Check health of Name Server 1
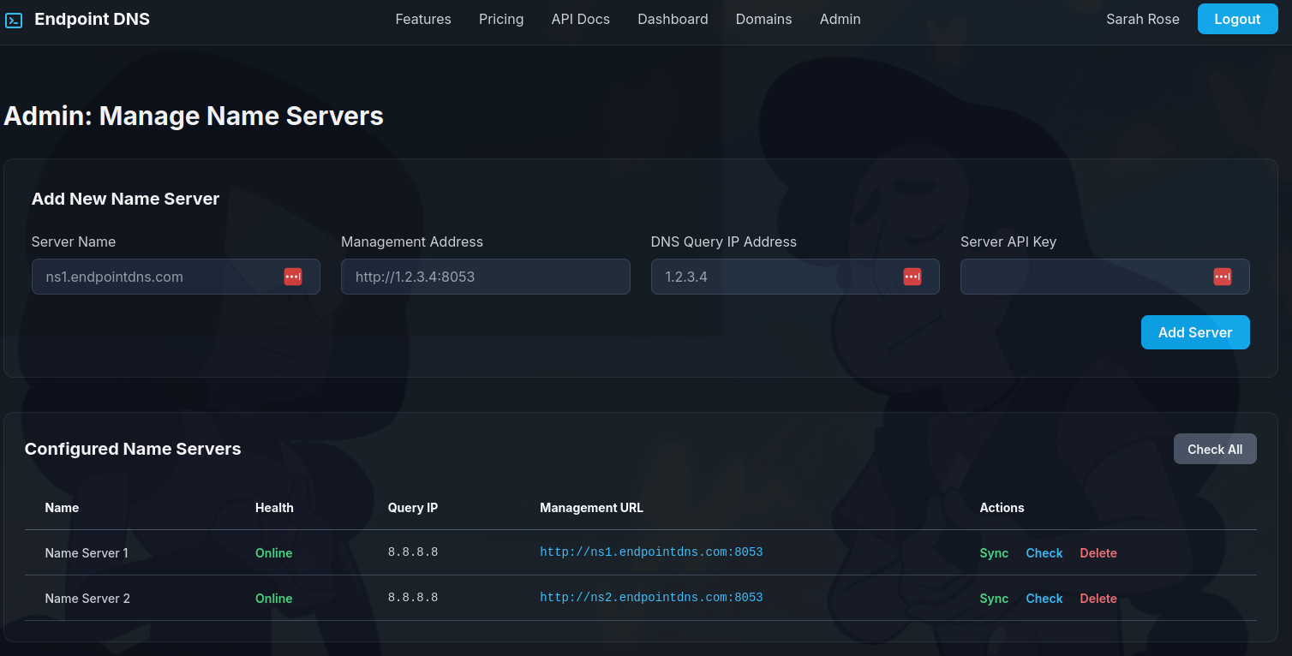Image resolution: width=1292 pixels, height=656 pixels. 1044,553
